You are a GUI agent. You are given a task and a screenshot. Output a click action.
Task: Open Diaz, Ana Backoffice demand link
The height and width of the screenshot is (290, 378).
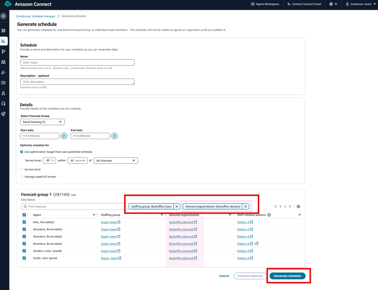181,222
